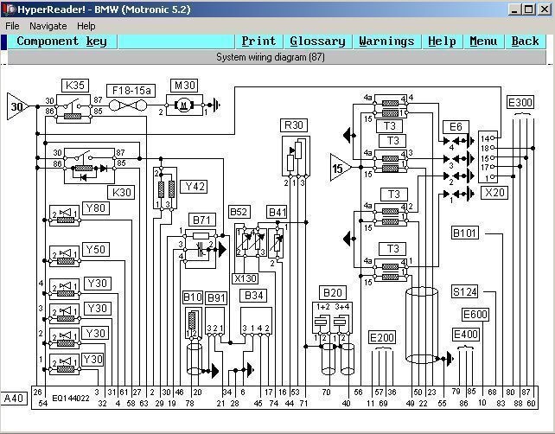Select the B20 knock sensor label
This screenshot has width=555, height=434.
pos(333,293)
